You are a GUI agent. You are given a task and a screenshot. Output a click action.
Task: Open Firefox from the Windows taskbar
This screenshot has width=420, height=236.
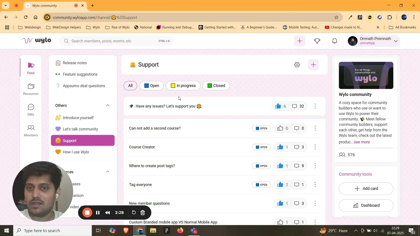pyautogui.click(x=180, y=231)
